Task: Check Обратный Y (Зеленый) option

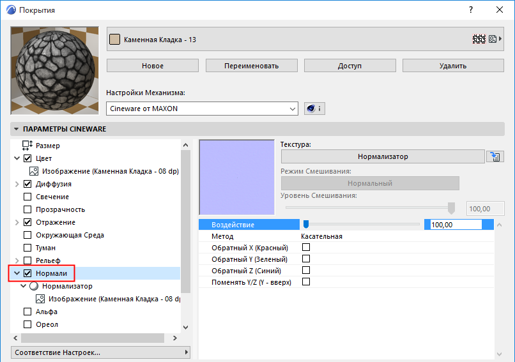Action: [x=306, y=259]
